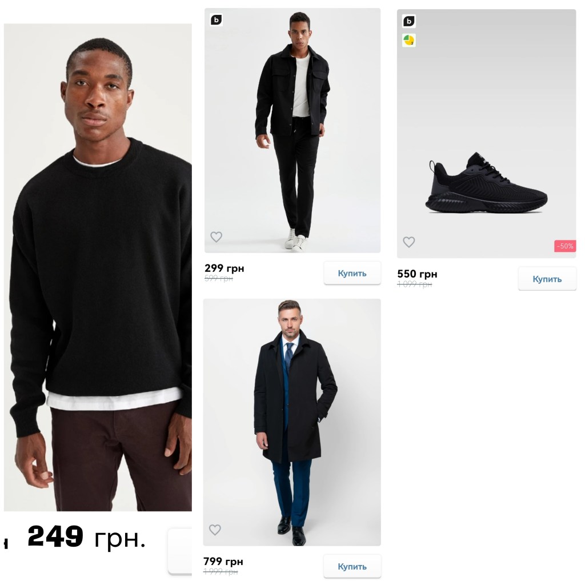The image size is (585, 585).
Task: Click the 799 грн coat price
Action: (x=223, y=561)
